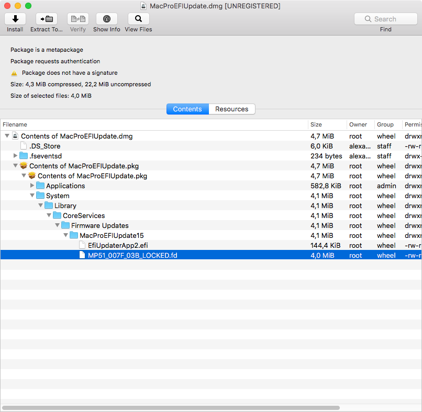Click the View Files magnifier icon
The width and height of the screenshot is (422, 412).
pyautogui.click(x=139, y=19)
